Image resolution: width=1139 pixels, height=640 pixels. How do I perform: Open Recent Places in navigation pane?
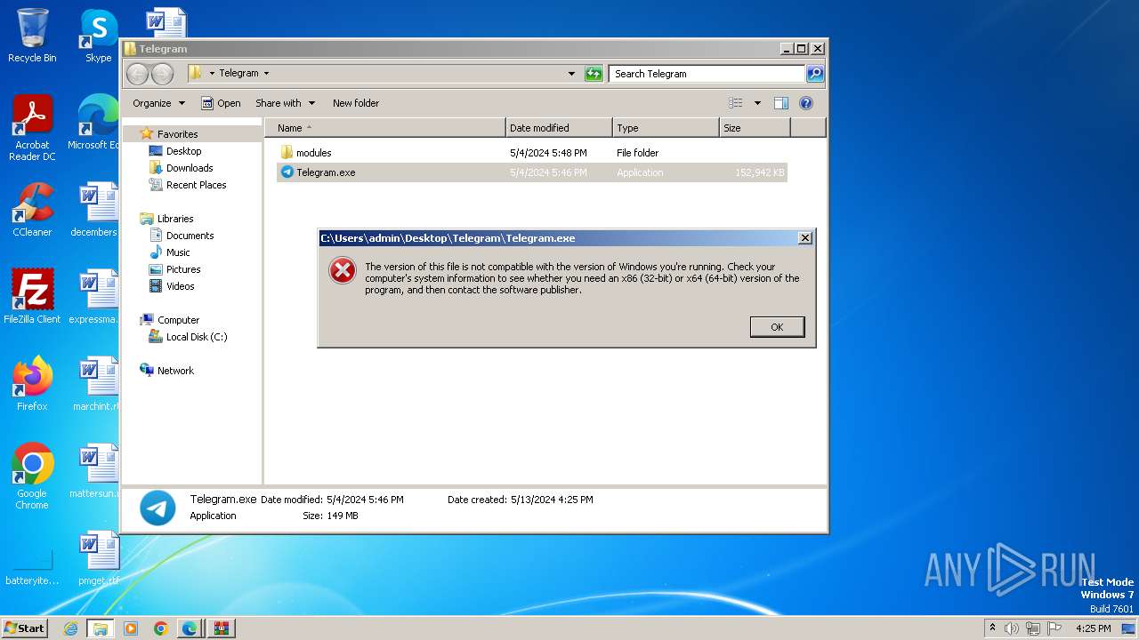tap(196, 185)
